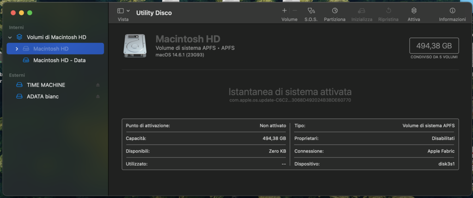Click the CONDIVISO DA 5 VOLUMI label
Viewport: 473px width, 198px height.
(434, 57)
